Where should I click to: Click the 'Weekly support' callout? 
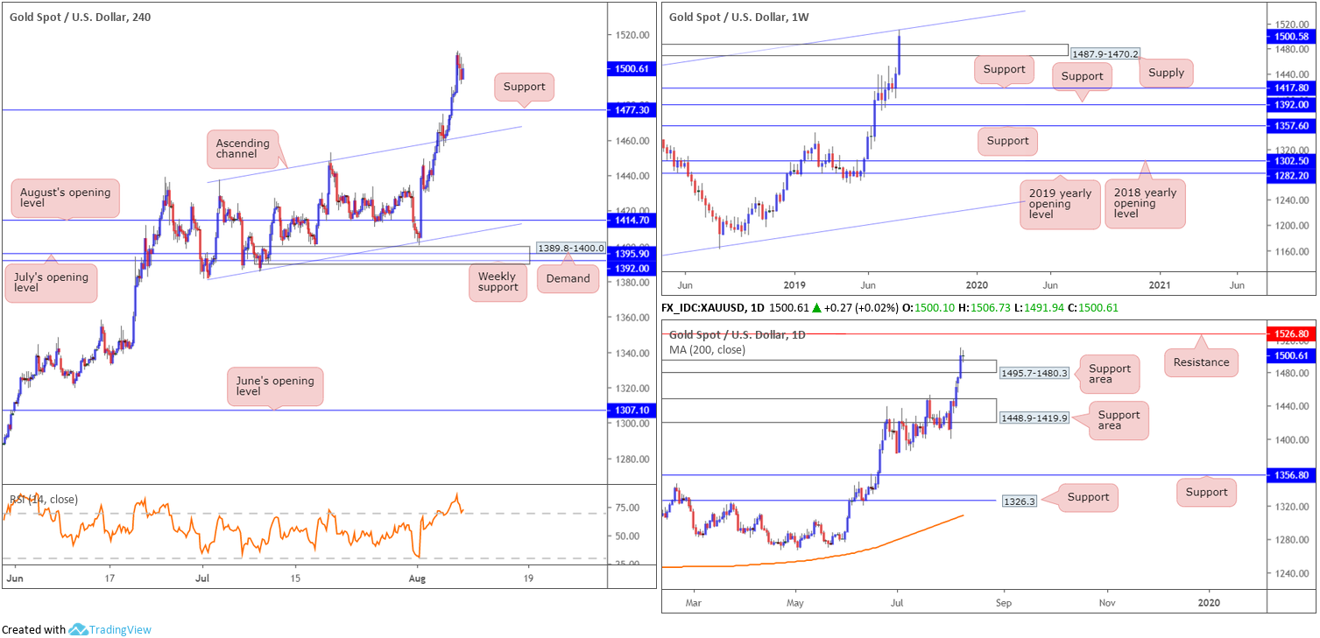tap(498, 282)
